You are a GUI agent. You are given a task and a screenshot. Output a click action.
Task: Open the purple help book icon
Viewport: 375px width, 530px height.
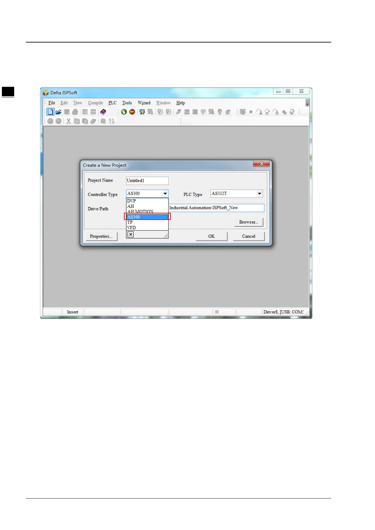point(103,112)
